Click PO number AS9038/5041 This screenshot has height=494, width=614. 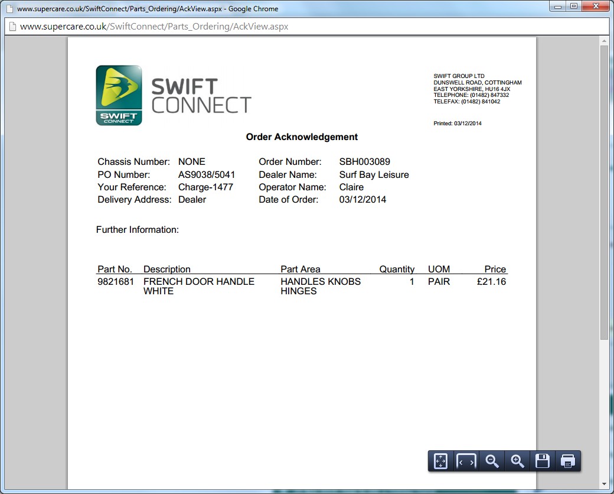coord(207,174)
